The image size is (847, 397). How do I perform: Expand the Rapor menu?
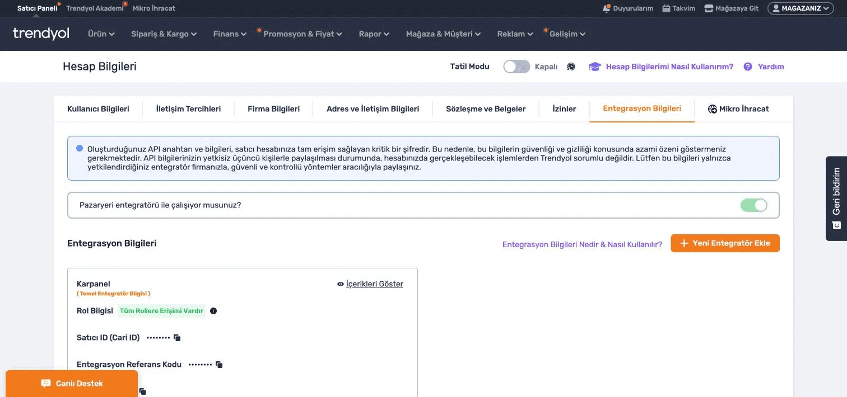(374, 34)
